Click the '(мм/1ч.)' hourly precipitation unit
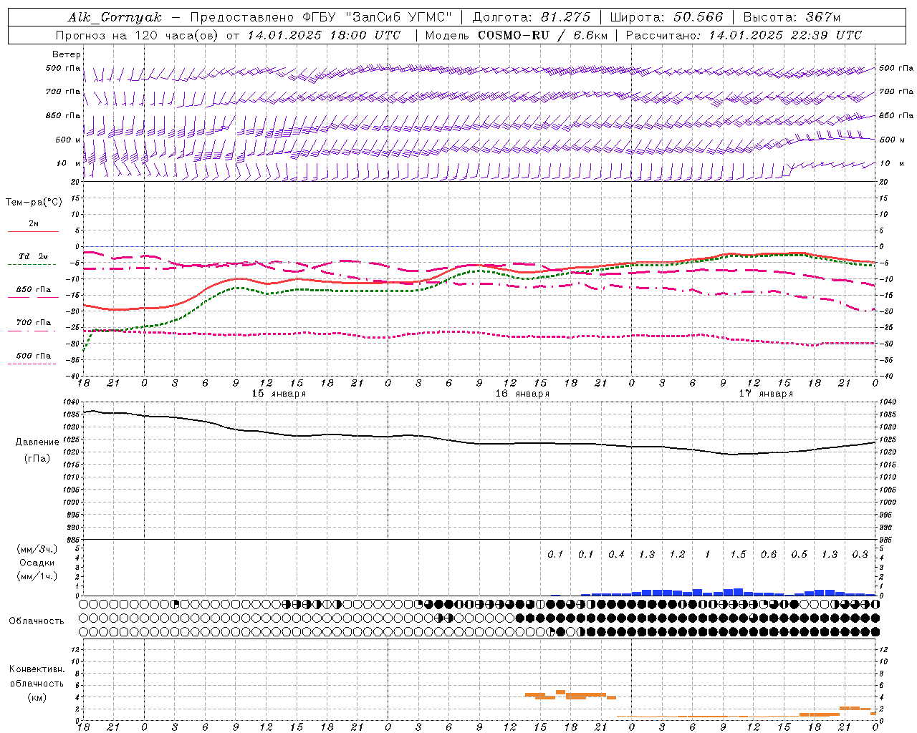 pos(37,576)
